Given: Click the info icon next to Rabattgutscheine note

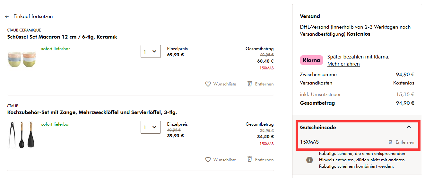Looking at the screenshot, I should [309, 160].
